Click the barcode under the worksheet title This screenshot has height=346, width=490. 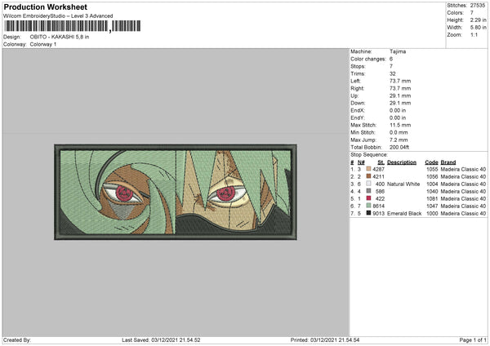coord(73,26)
